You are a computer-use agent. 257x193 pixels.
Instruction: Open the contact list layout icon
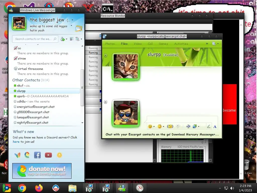point(72,39)
